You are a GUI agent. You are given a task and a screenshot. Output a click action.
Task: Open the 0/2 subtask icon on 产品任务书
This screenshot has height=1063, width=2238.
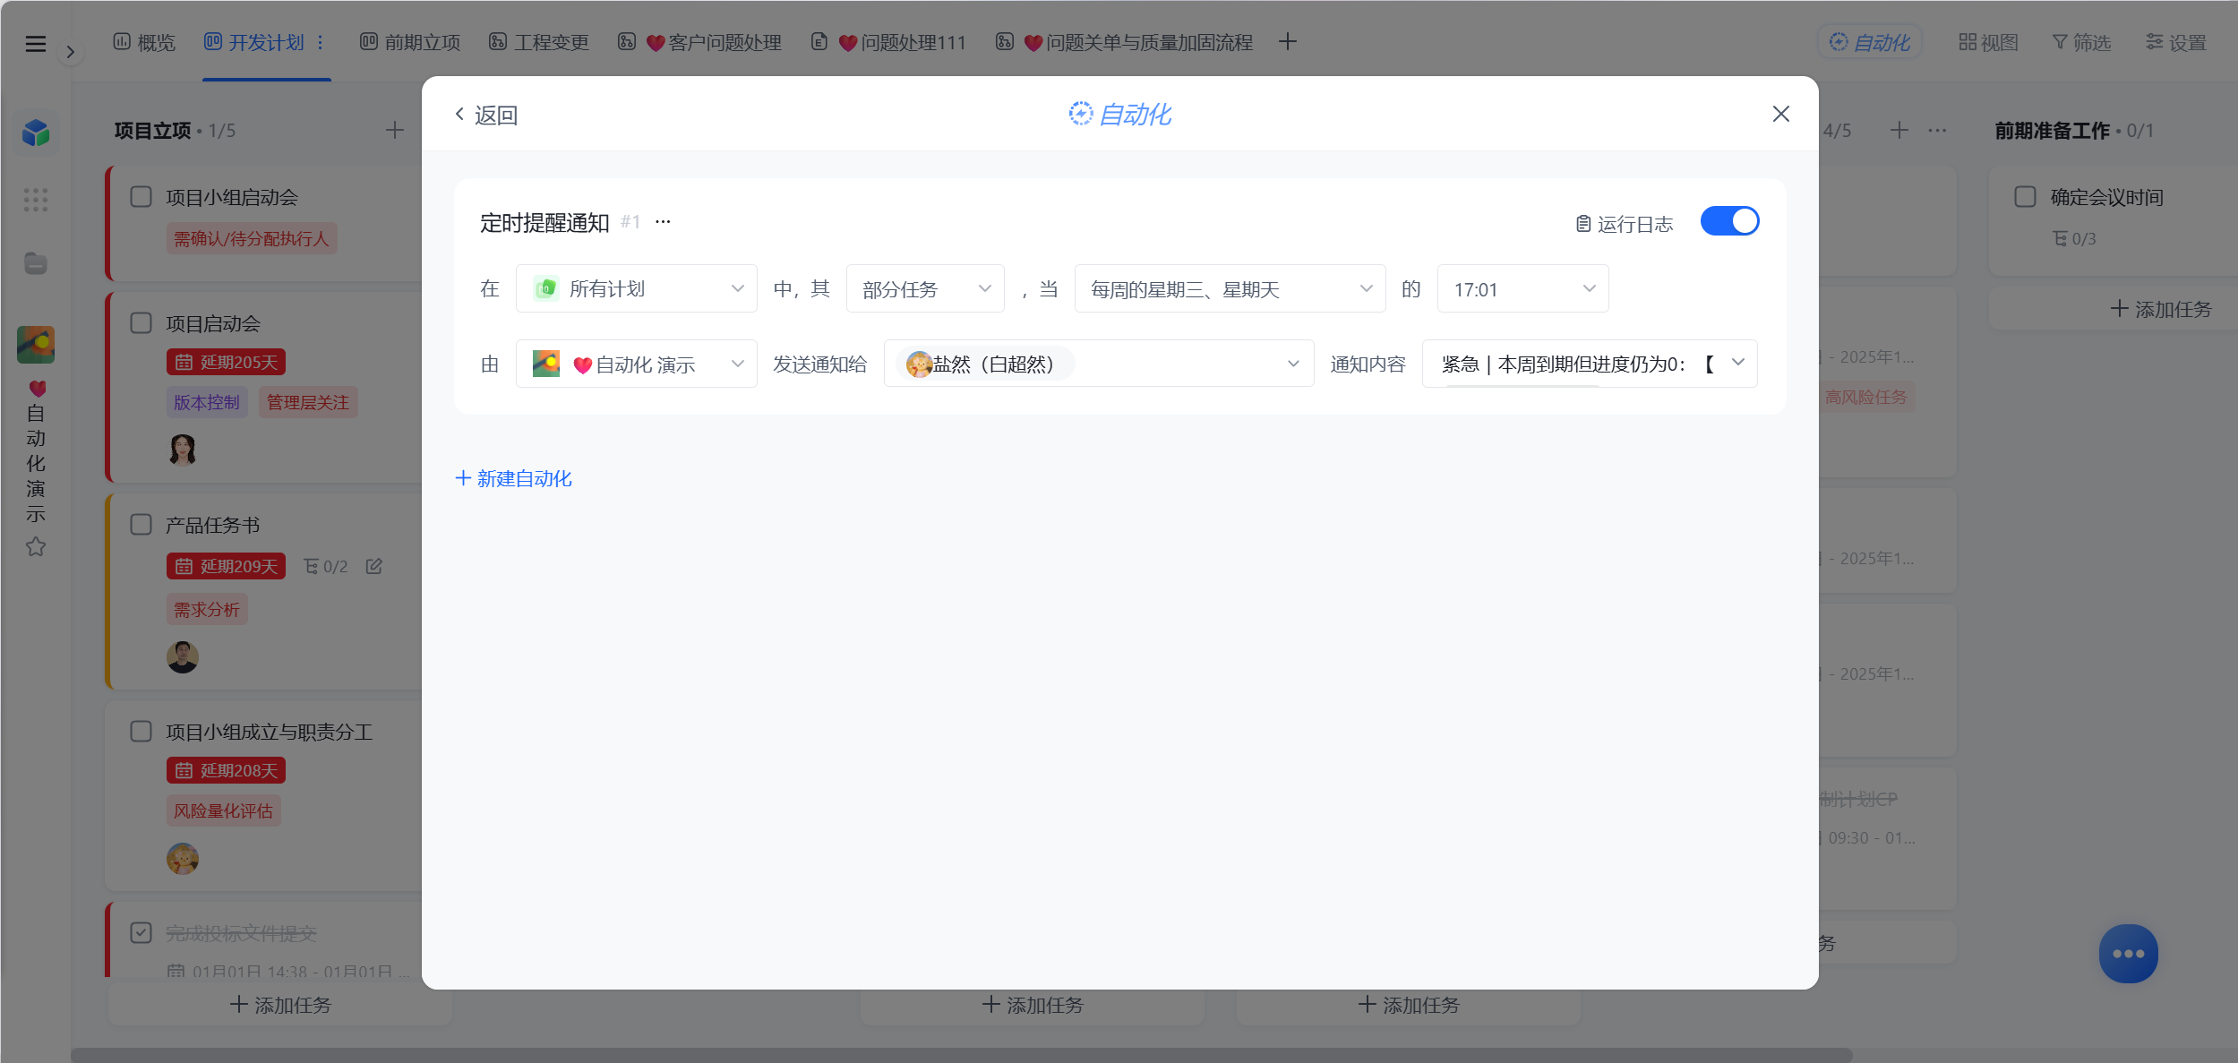(x=325, y=566)
